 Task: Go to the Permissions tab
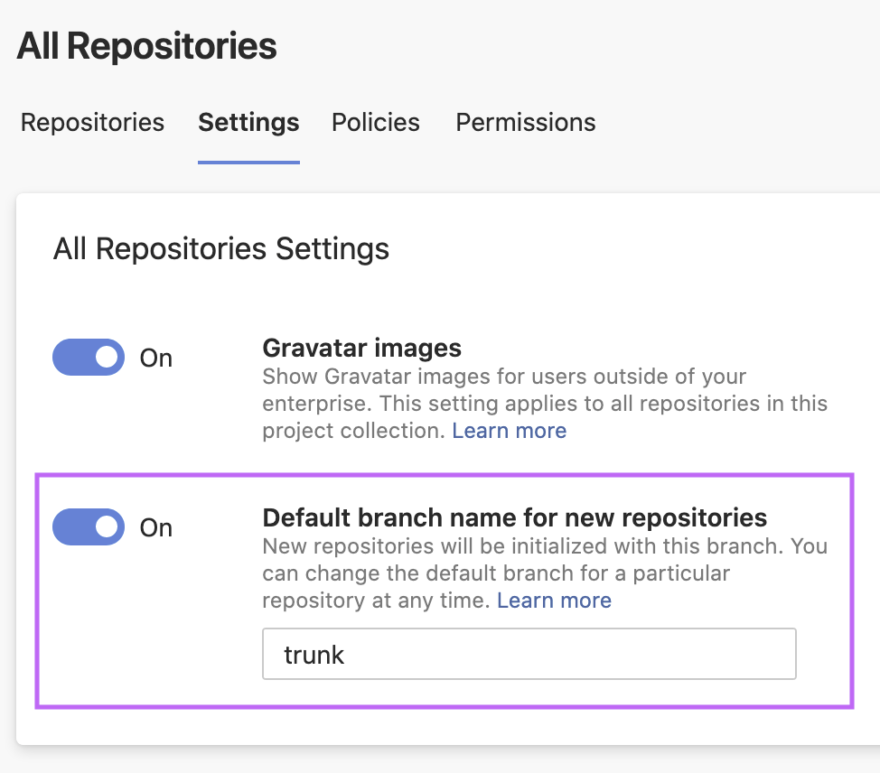(525, 122)
